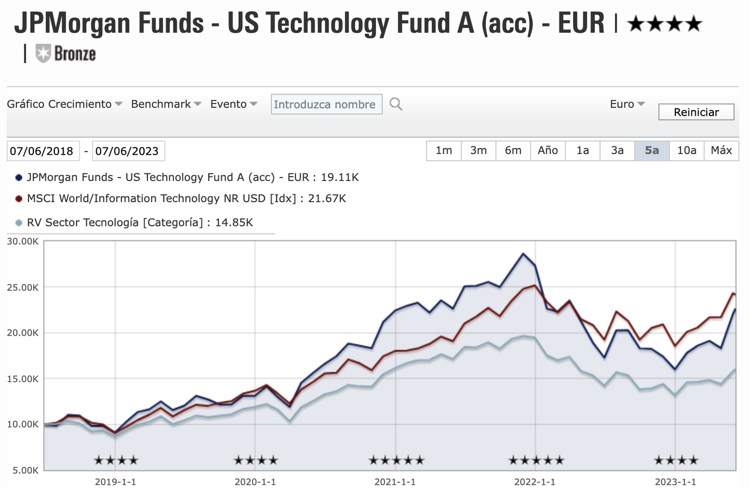Click the 2021 five-star rating marker
The width and height of the screenshot is (749, 488).
pyautogui.click(x=396, y=460)
